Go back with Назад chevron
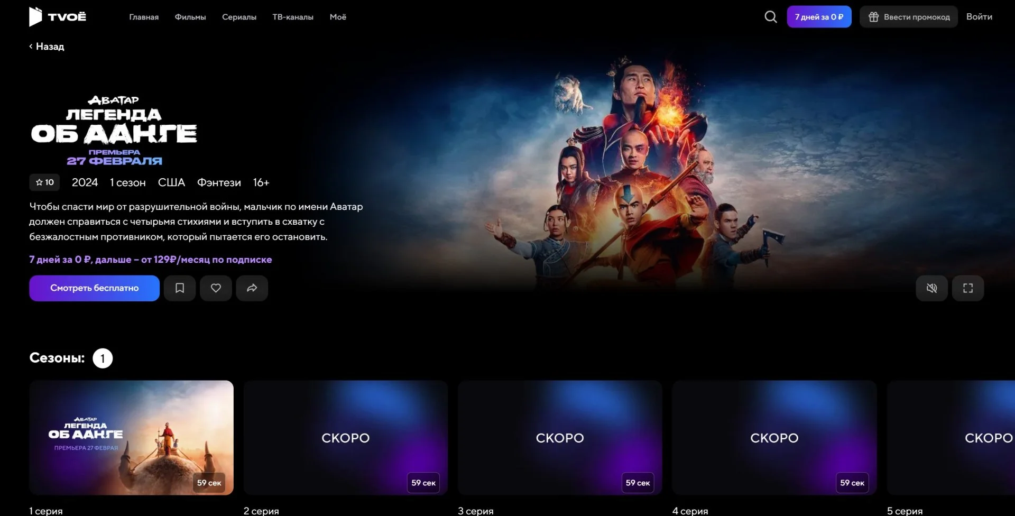Screen dimensions: 1015x516 [47, 47]
